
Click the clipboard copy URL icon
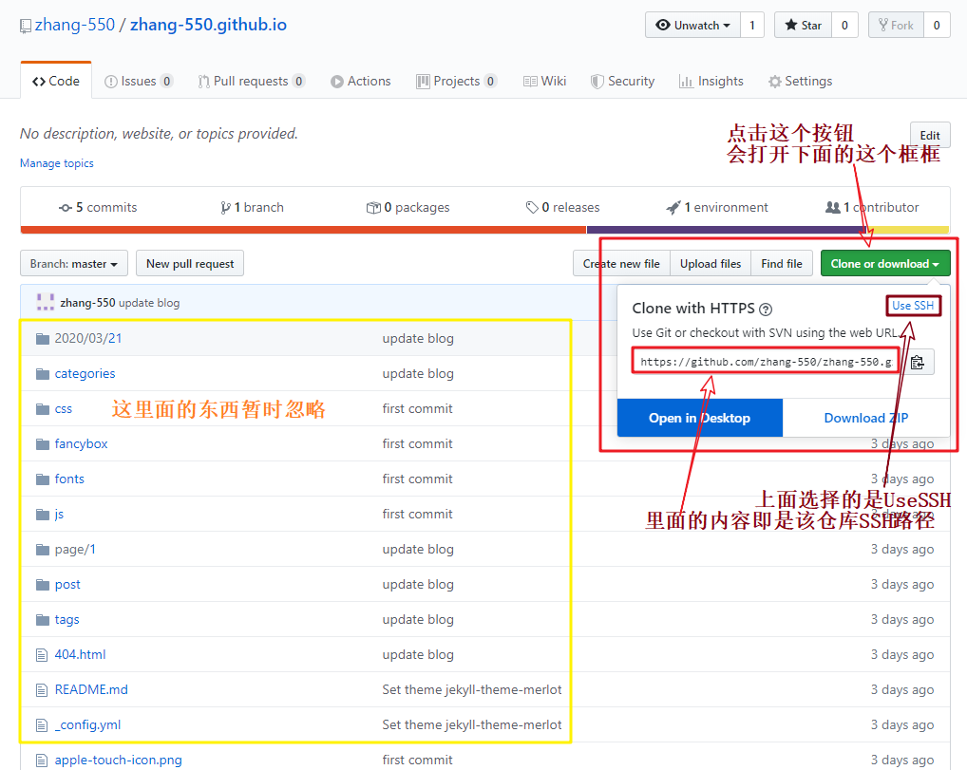point(918,362)
